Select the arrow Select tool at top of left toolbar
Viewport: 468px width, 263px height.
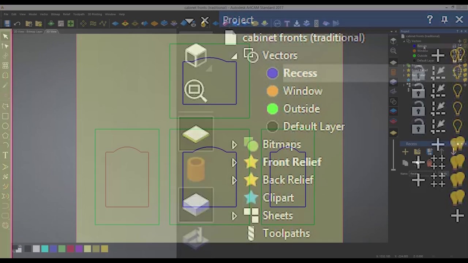pyautogui.click(x=5, y=36)
